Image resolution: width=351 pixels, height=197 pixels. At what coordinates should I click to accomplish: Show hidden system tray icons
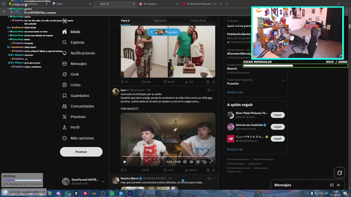tap(307, 193)
